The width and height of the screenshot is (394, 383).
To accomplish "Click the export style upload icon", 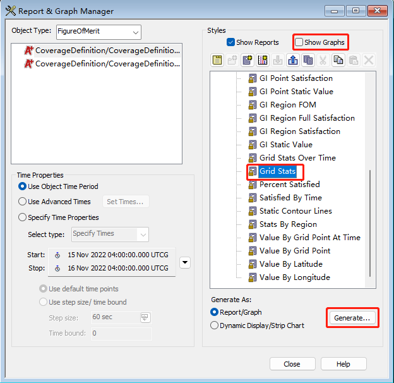I will (x=293, y=60).
